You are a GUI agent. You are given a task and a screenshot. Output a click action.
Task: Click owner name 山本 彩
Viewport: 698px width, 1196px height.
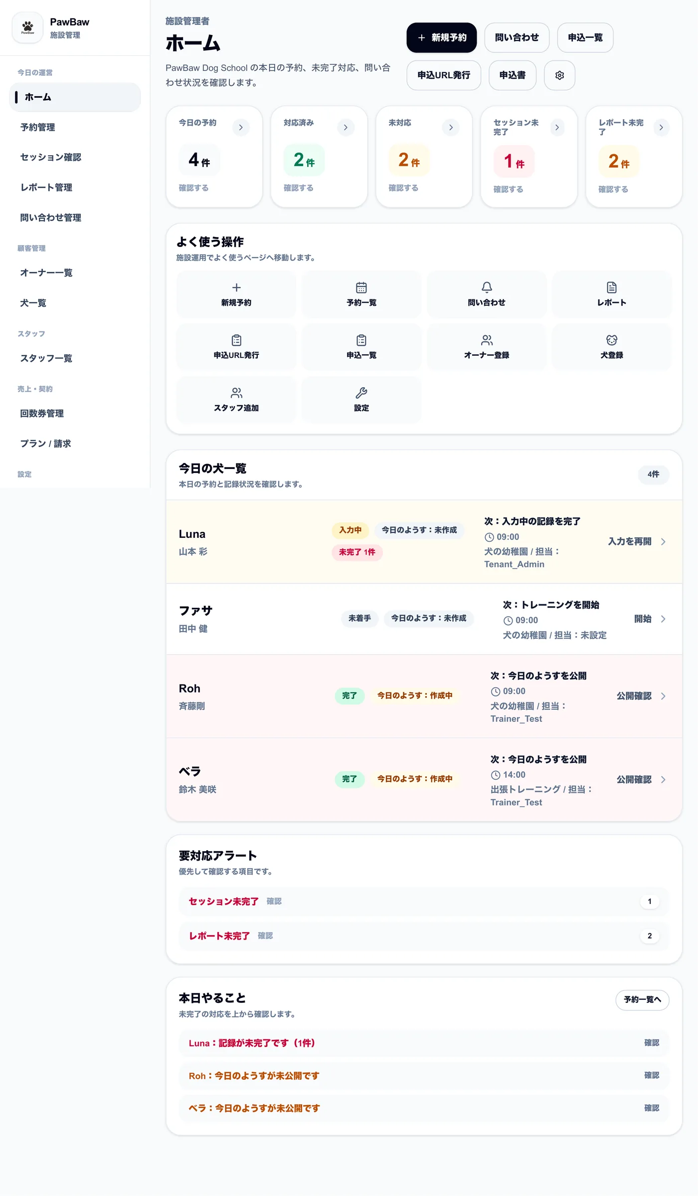[193, 552]
